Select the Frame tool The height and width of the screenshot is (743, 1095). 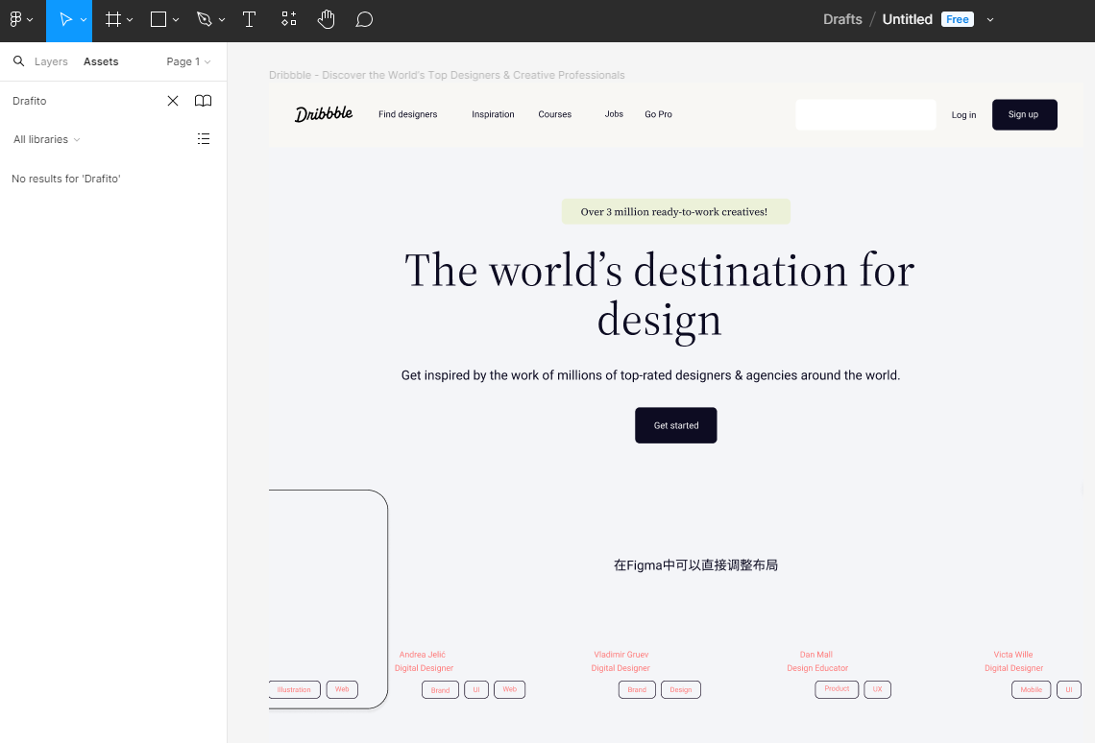[113, 19]
